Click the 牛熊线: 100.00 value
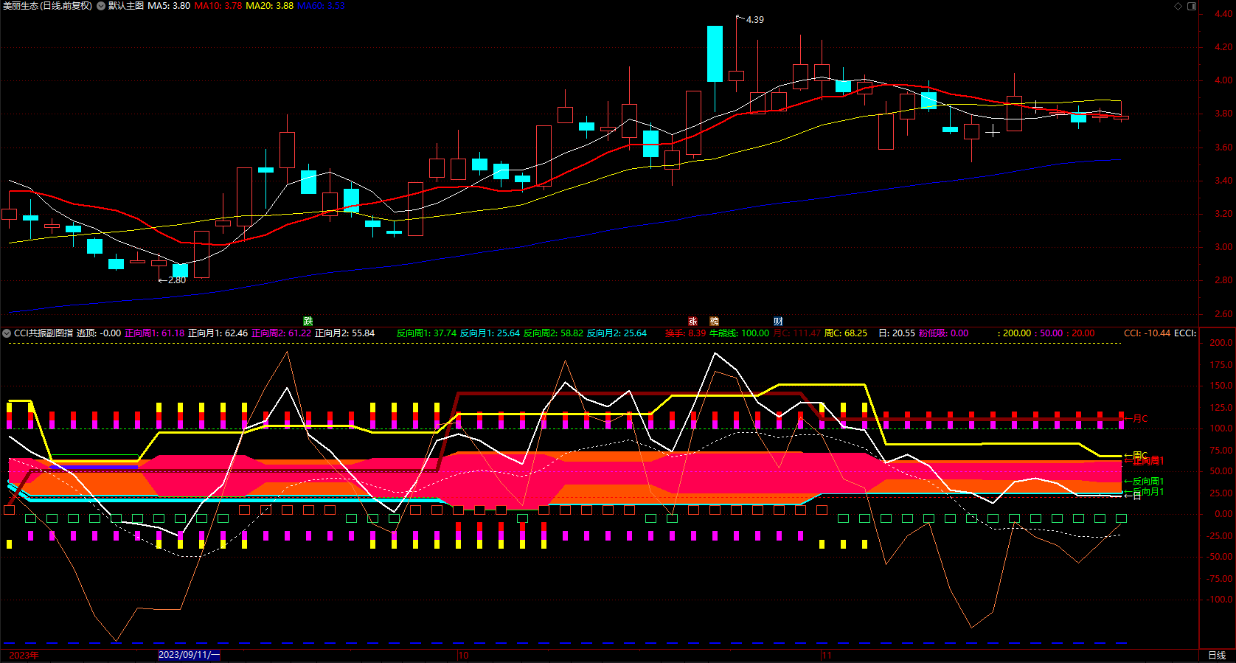1236x663 pixels. coord(739,333)
